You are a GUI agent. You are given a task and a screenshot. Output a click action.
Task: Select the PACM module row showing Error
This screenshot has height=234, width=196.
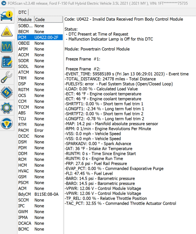point(40,130)
